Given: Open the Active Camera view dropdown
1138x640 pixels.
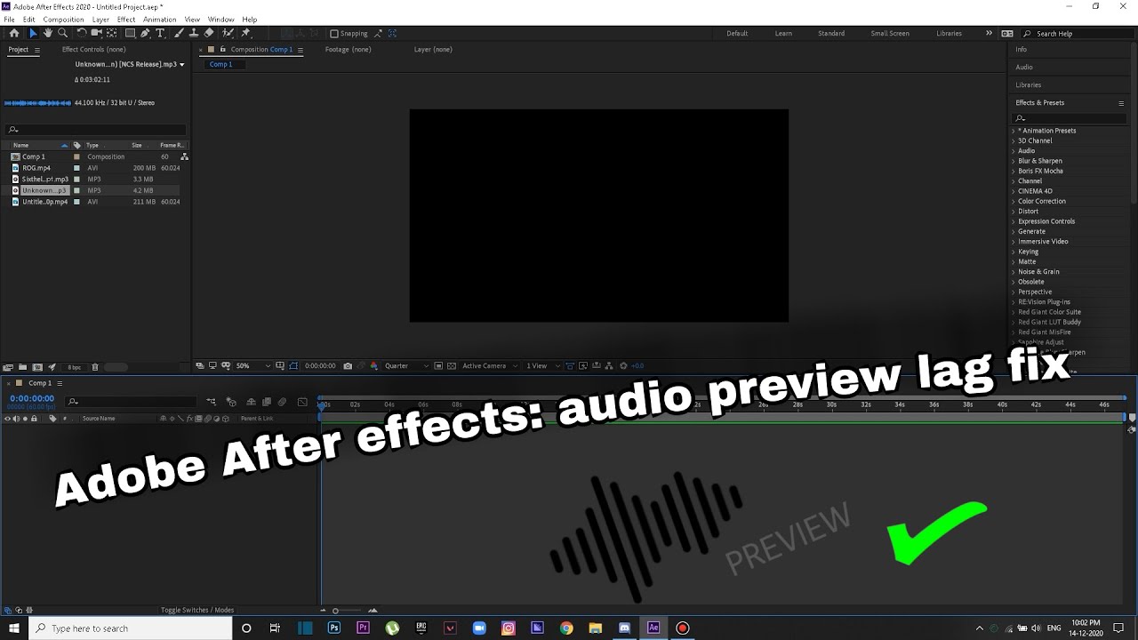Looking at the screenshot, I should (488, 365).
